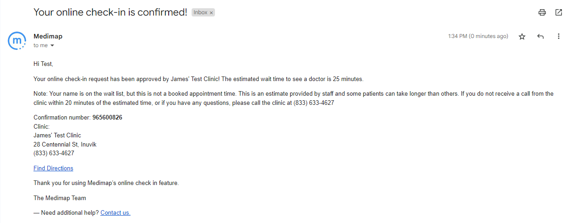
Task: Follow the "Contact us." help link
Action: click(115, 212)
